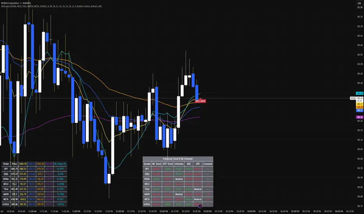
Task: Select the MLScreen indicator legend
Action: (51, 6)
